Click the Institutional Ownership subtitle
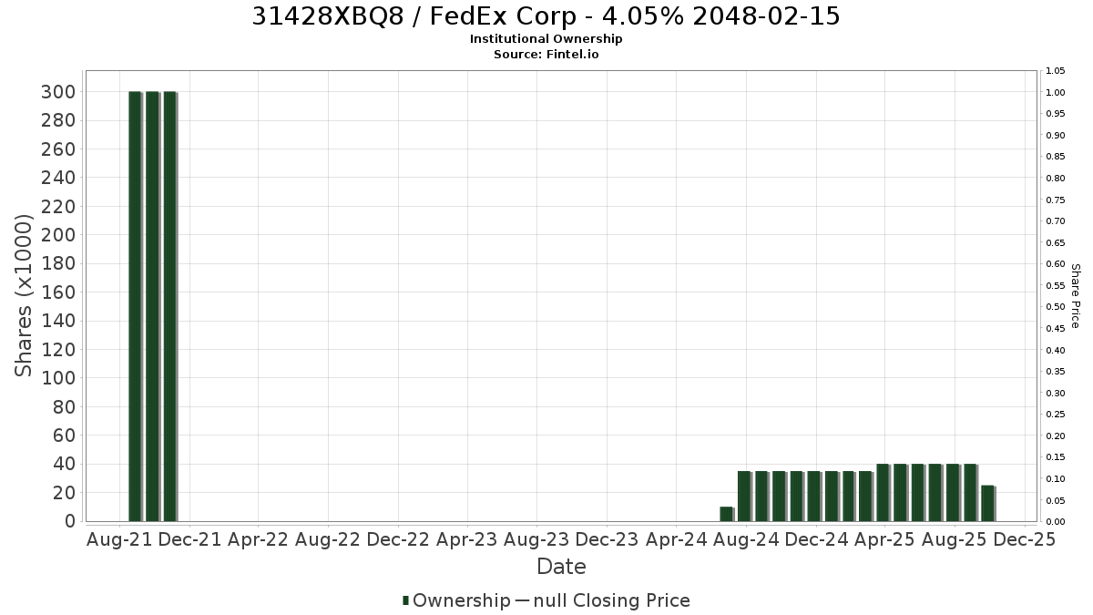 [x=546, y=39]
